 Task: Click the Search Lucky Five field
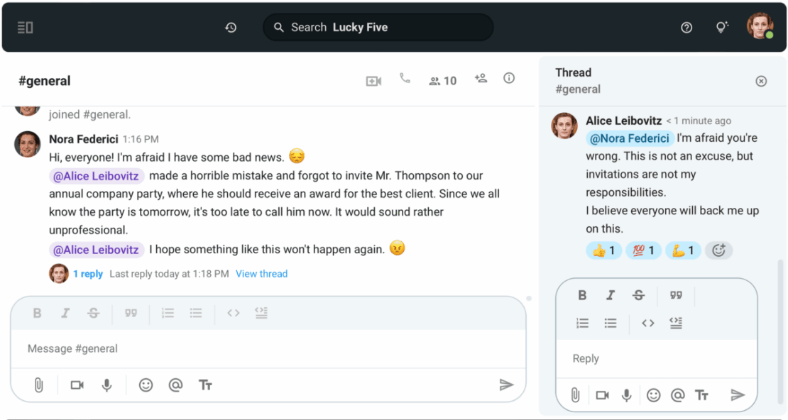pyautogui.click(x=378, y=28)
